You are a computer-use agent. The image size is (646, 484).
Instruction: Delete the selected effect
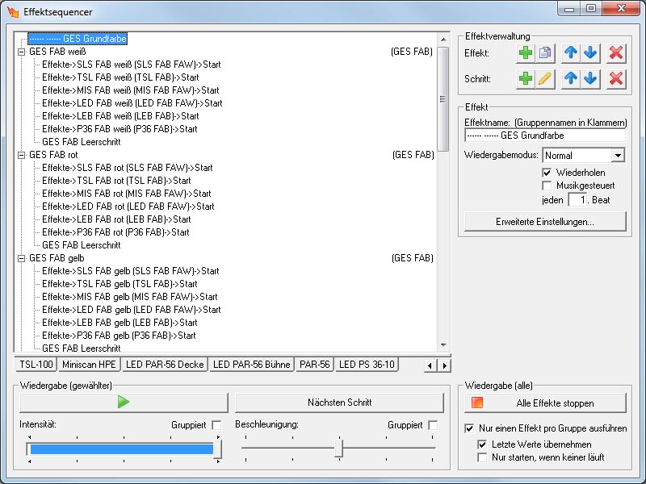click(x=616, y=52)
